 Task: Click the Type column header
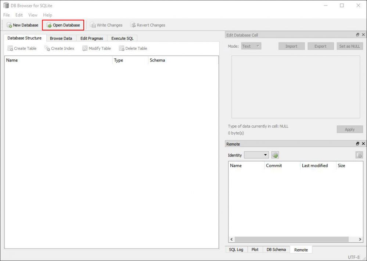[x=130, y=60]
